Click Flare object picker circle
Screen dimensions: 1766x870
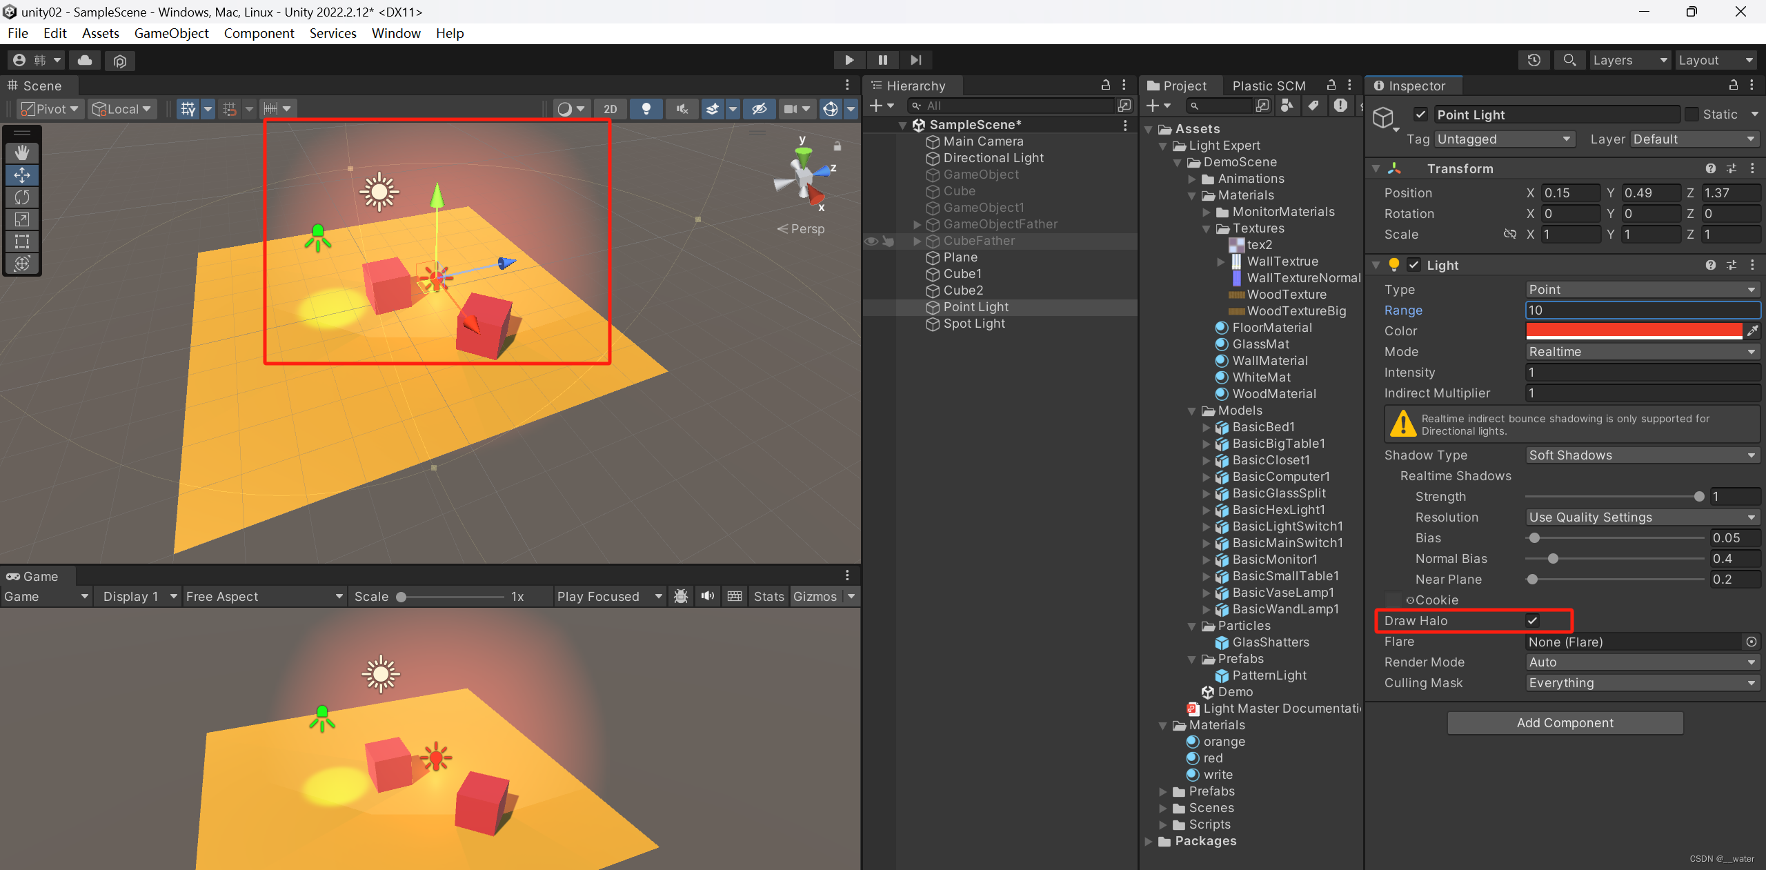click(1752, 642)
